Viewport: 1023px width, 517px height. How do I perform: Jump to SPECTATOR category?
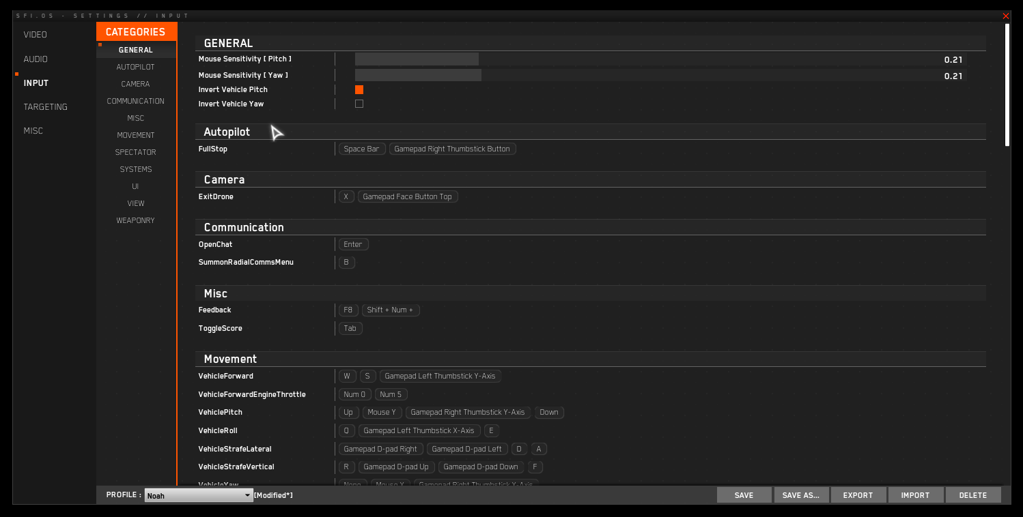point(135,152)
